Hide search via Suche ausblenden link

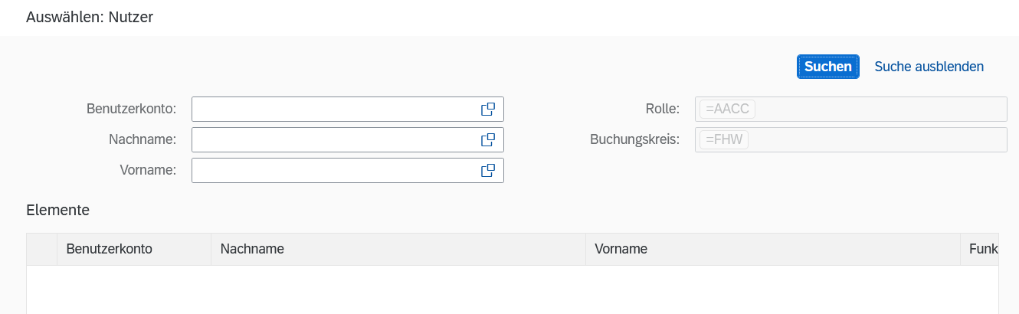929,67
